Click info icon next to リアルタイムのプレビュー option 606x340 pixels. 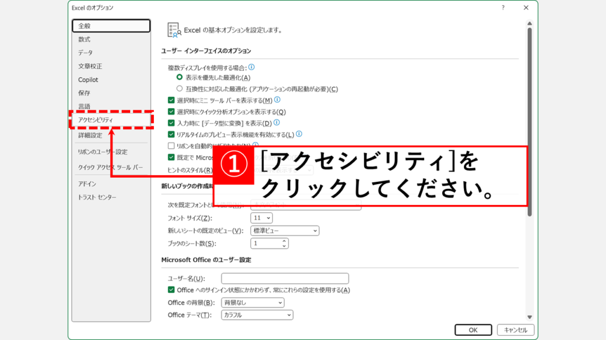[299, 134]
